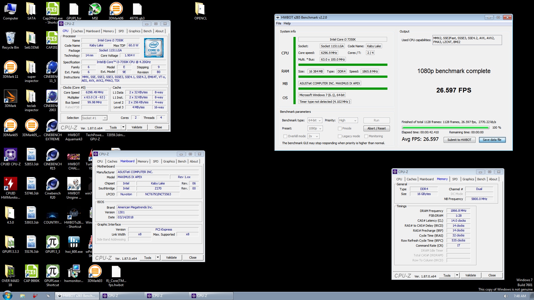
Task: Click the Intel Core i3 logo in CPU-Z
Action: (x=154, y=48)
